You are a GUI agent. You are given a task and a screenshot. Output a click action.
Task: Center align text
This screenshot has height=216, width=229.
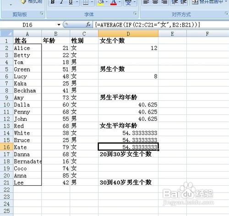point(155,2)
